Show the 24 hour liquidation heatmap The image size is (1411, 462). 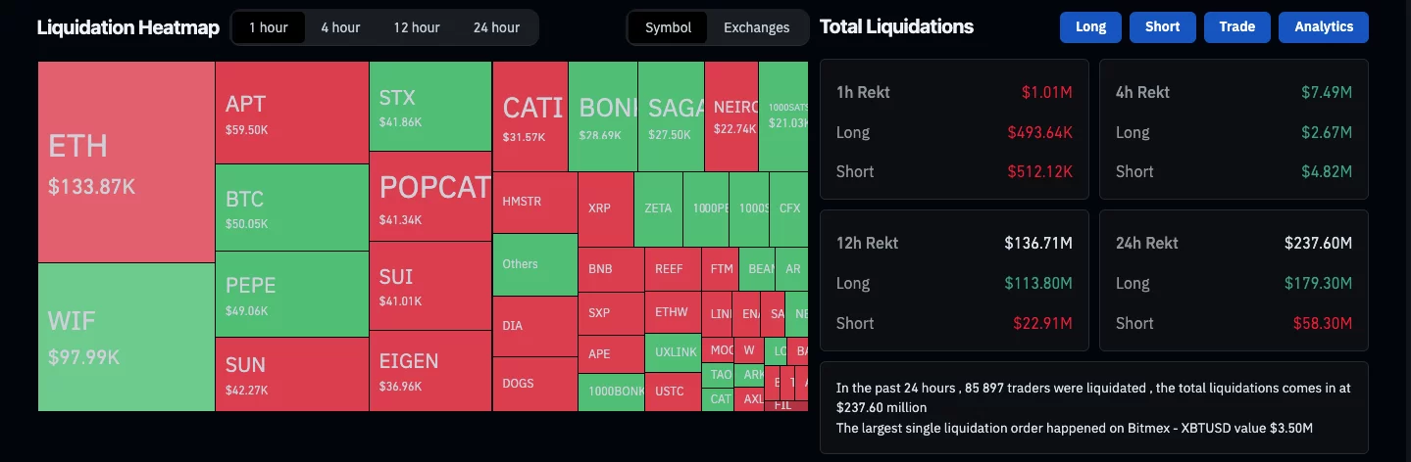pyautogui.click(x=496, y=27)
